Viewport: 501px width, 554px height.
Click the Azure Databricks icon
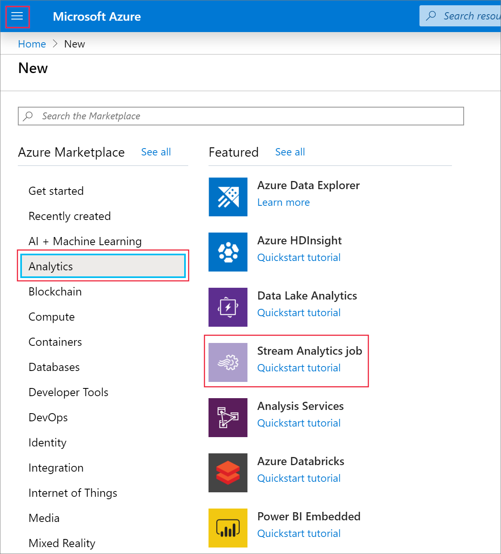tap(228, 473)
